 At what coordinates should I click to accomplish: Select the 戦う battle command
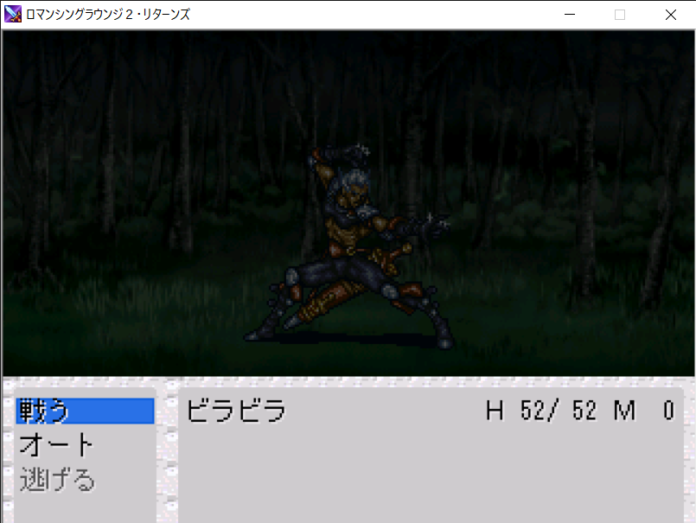(86, 411)
